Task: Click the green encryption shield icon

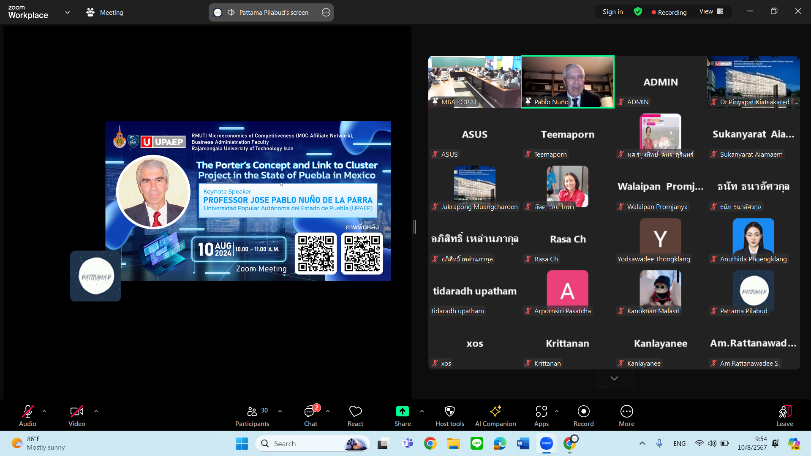Action: (638, 12)
